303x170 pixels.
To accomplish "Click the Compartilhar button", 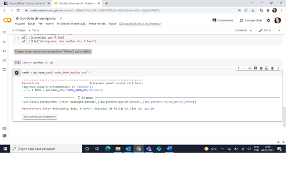I will (x=251, y=20).
